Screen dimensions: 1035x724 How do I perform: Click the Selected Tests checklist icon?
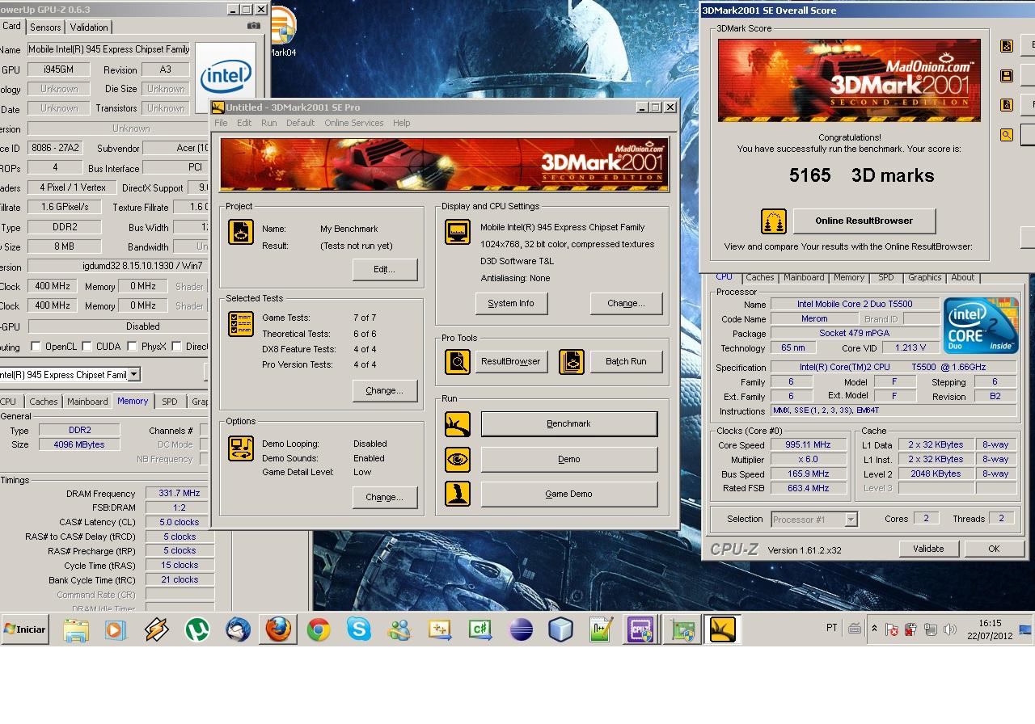point(241,324)
